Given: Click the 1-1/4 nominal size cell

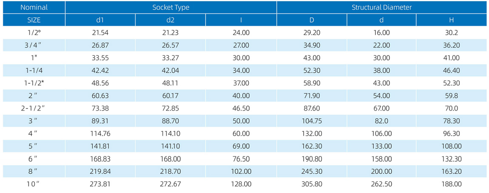Looking at the screenshot, I should pos(34,71).
